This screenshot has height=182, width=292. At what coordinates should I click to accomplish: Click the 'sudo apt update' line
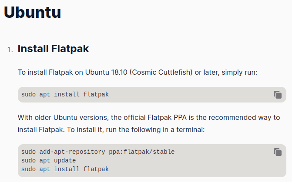point(48,160)
